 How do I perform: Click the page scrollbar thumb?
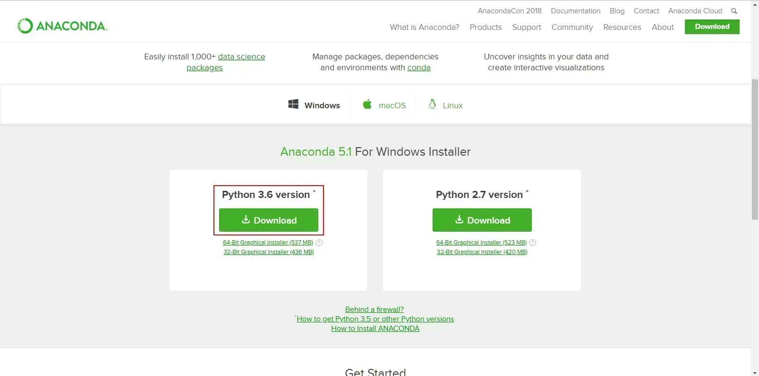pos(755,150)
